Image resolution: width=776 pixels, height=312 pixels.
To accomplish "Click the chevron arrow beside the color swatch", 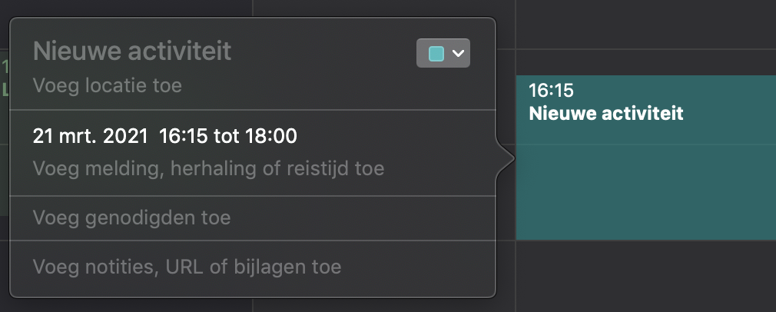I will 458,53.
